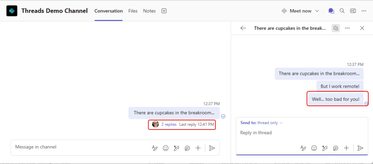Viewport: 373px width, 164px height.
Task: Click the plus icon in thread reply box
Action: (x=346, y=148)
